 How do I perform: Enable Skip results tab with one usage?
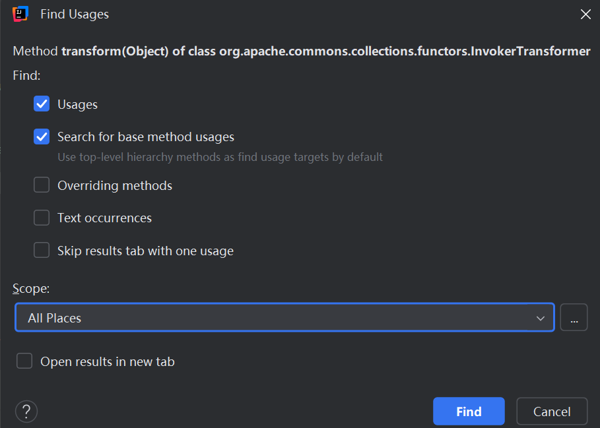click(42, 251)
